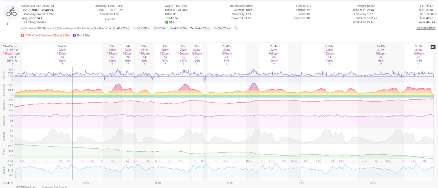Screen dimensions: 438x188
Task: Toggle the 2m47s 203w interval chip
Action: (x=178, y=28)
